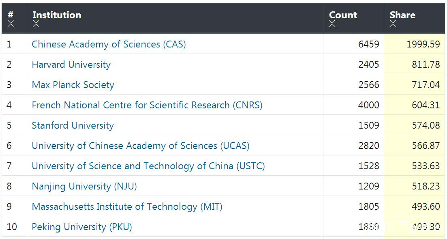Open the Harvard University link
Image resolution: width=447 pixels, height=239 pixels.
point(71,65)
